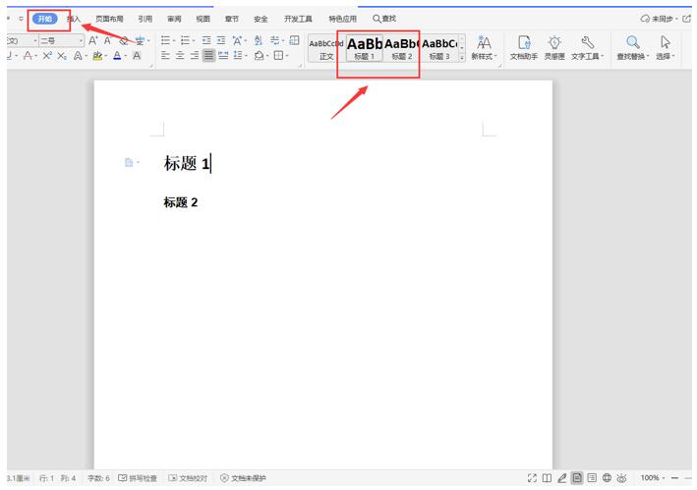Apply the 正文 body text style
This screenshot has height=490, width=697.
[x=326, y=48]
